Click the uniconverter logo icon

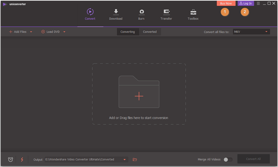(5, 4)
